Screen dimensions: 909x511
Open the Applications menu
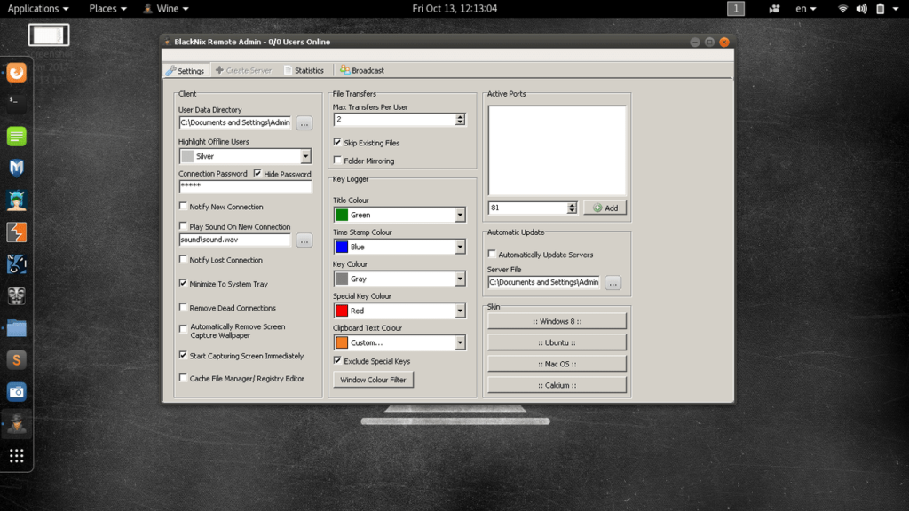pyautogui.click(x=37, y=9)
